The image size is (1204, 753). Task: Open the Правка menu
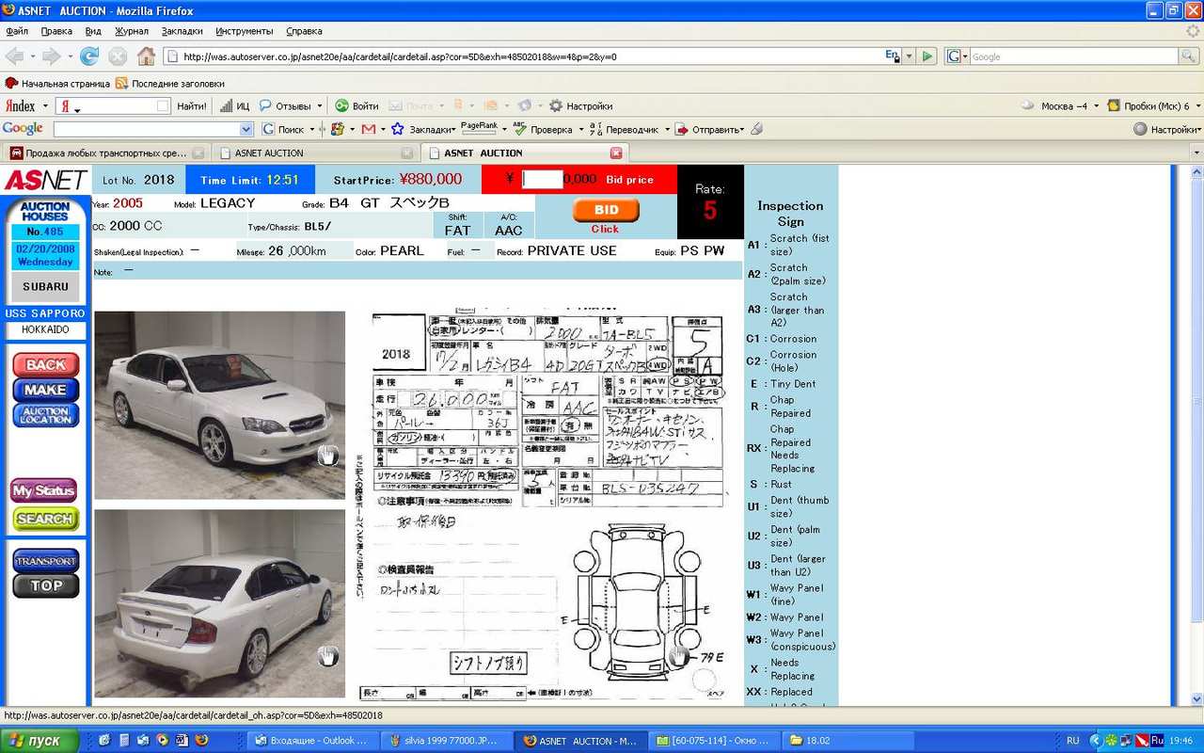click(x=56, y=31)
